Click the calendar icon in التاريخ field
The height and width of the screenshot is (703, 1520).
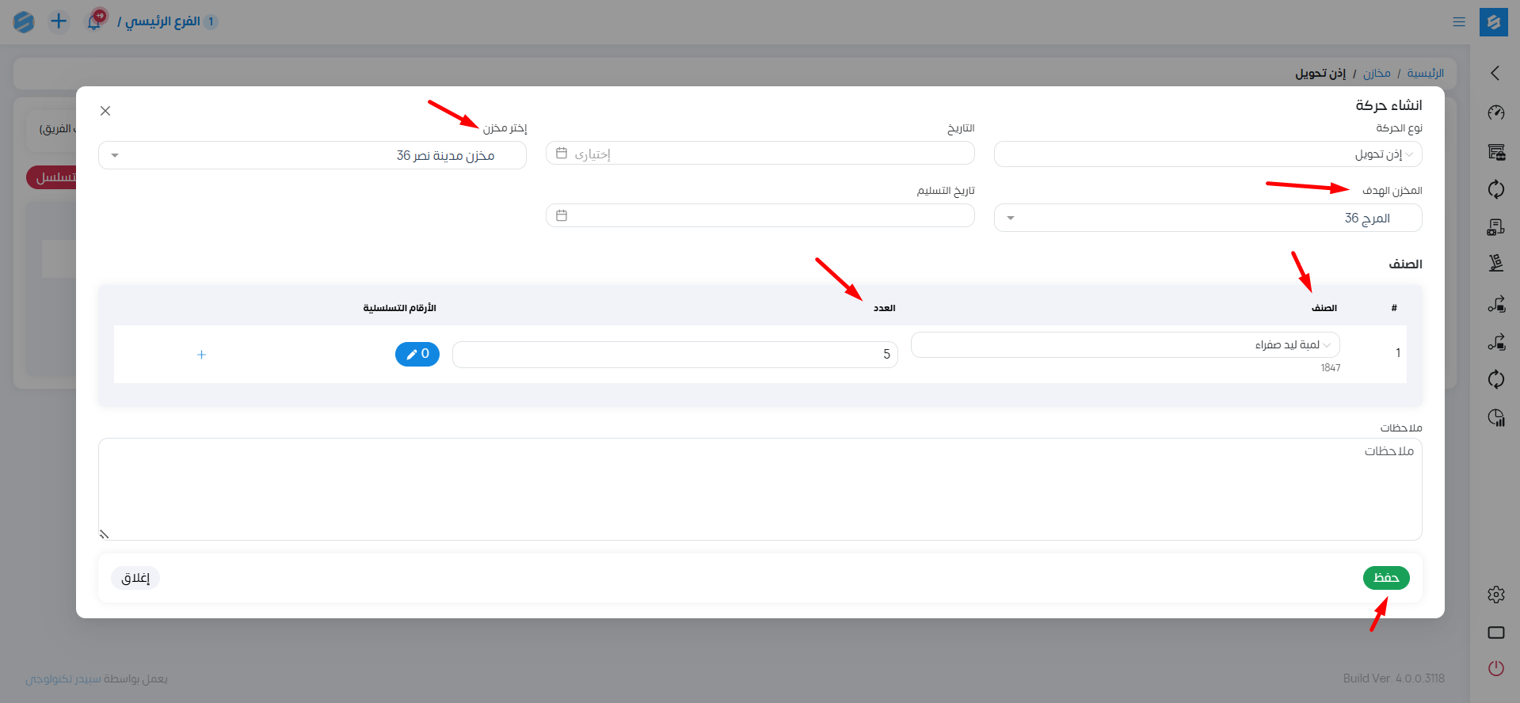[562, 153]
